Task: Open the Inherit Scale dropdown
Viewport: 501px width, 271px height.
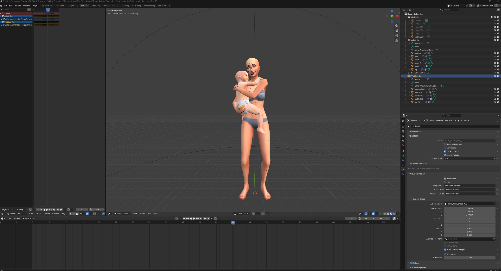Action: (x=469, y=159)
